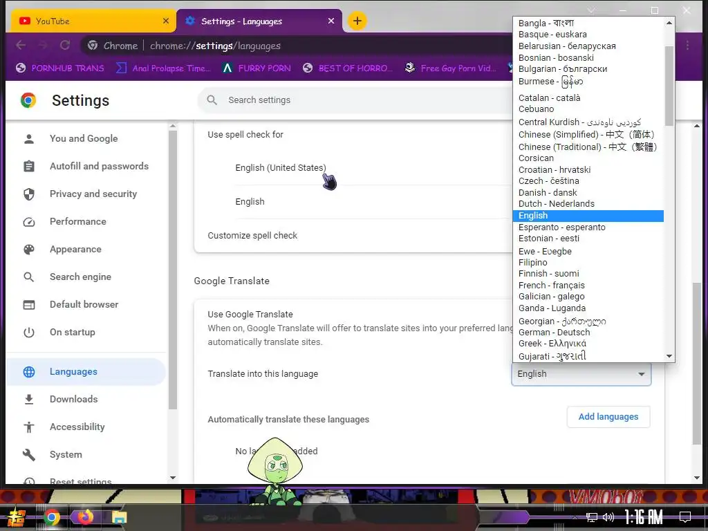Click Customize spell check row
Image resolution: width=708 pixels, height=531 pixels.
click(x=355, y=235)
